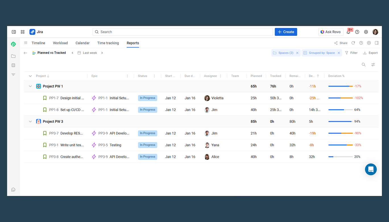The height and width of the screenshot is (222, 389).
Task: Open the app switcher grid icon
Action: coord(23,32)
